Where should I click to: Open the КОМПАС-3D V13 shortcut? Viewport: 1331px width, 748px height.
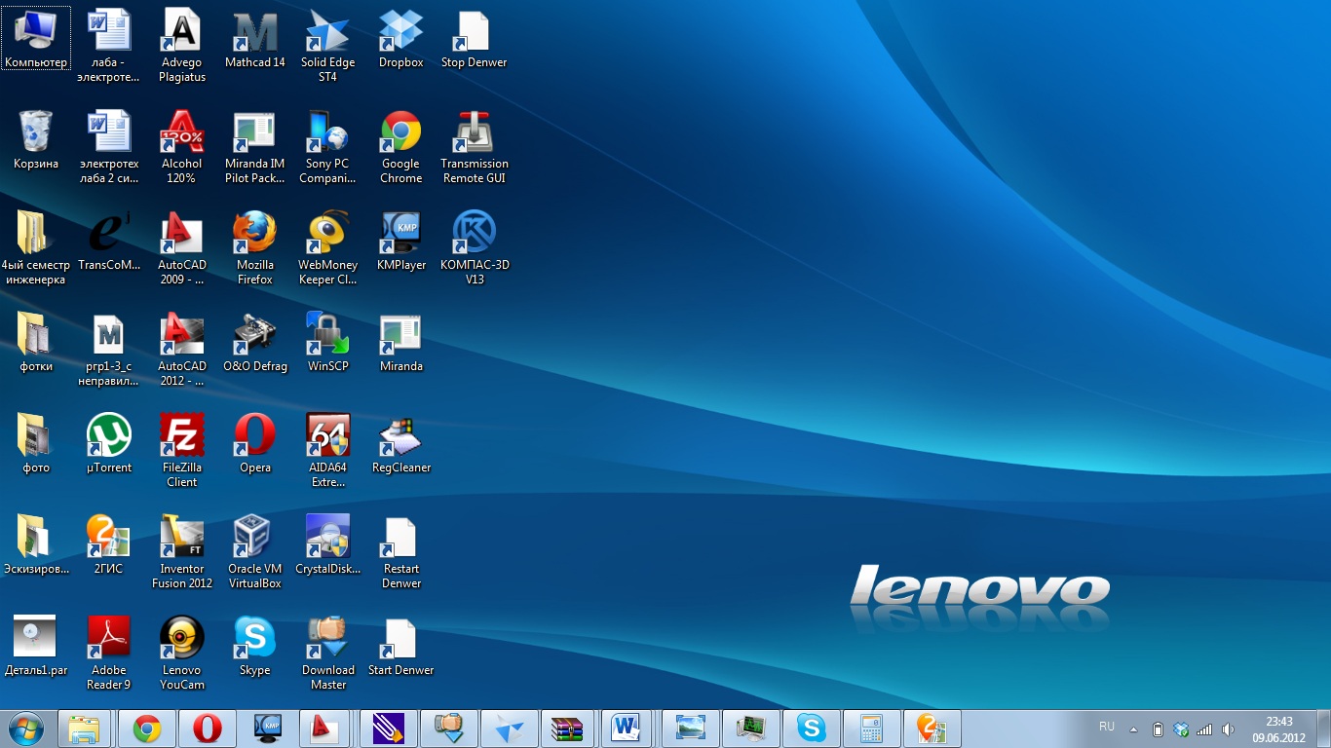pos(475,248)
